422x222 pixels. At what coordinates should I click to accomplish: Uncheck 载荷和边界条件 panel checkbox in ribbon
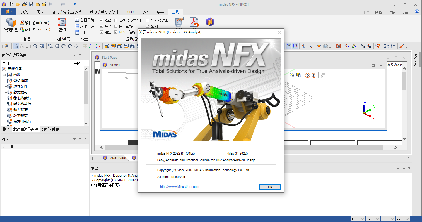point(116,20)
